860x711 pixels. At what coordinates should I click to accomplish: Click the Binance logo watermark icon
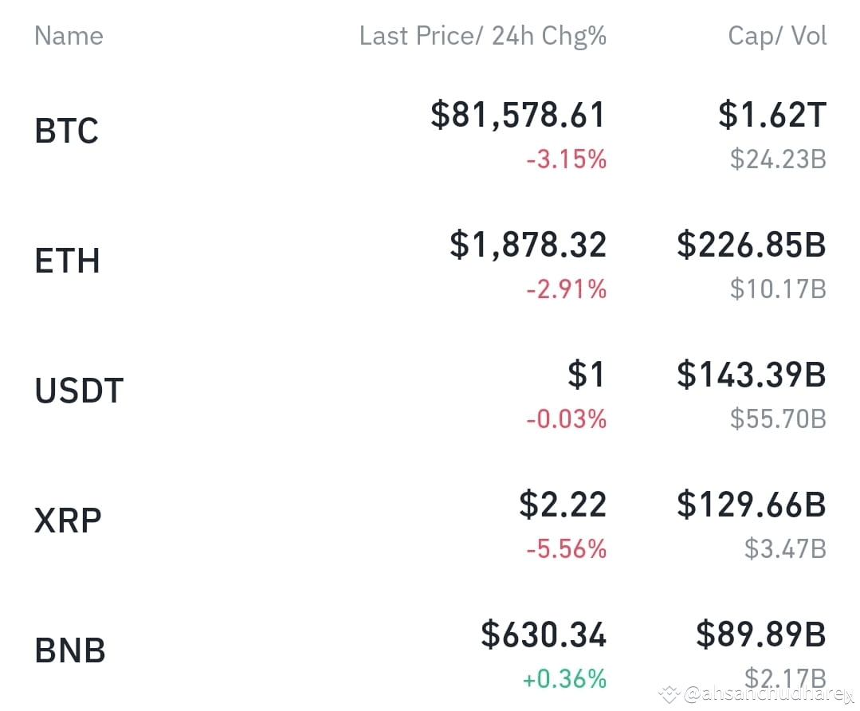[670, 694]
